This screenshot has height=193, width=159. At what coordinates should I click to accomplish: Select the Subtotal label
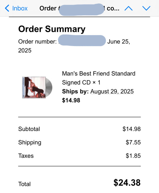(x=29, y=129)
